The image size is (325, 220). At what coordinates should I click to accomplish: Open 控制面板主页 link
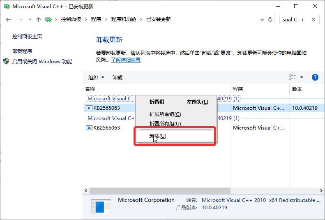27,37
